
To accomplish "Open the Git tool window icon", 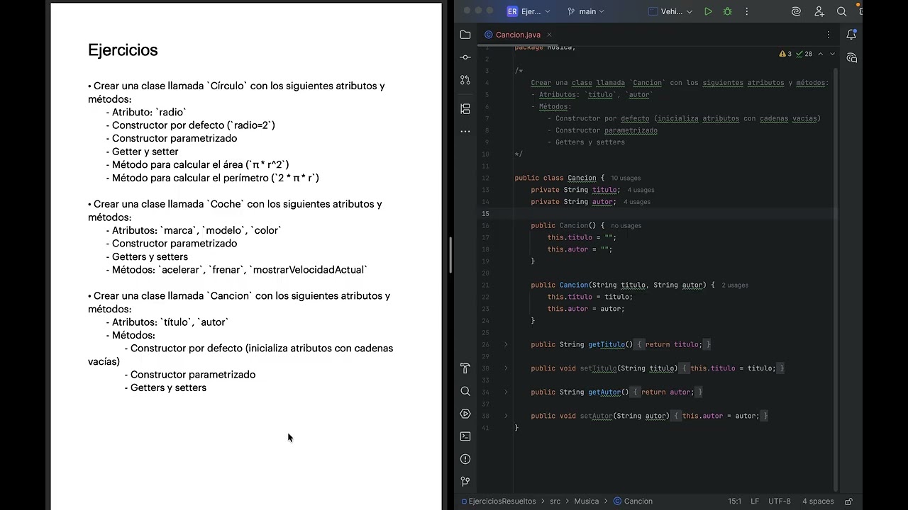I will click(465, 481).
